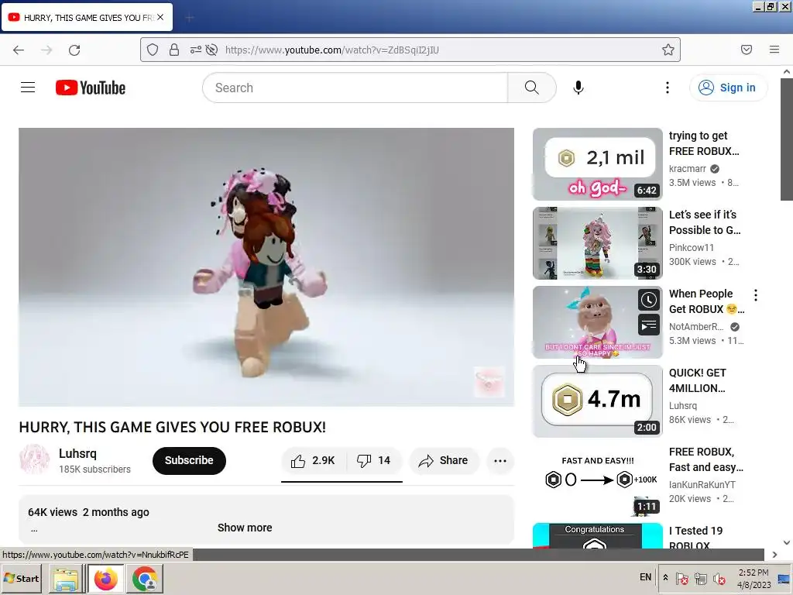Dislike the video (14)
The image size is (793, 595).
[374, 460]
